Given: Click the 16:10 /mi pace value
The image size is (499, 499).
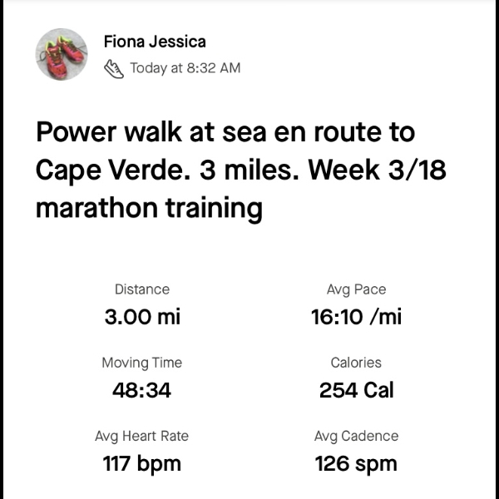Looking at the screenshot, I should [356, 317].
